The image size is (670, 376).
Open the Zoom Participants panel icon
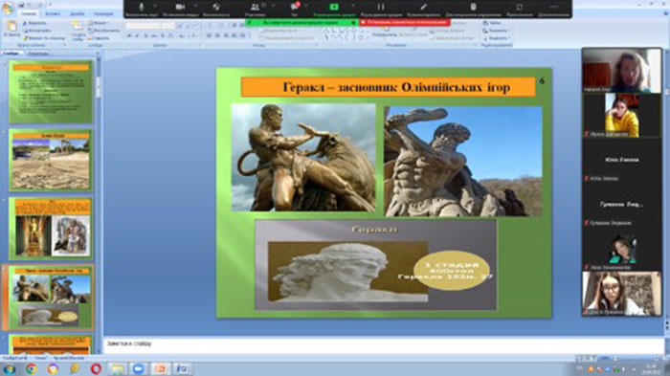(255, 7)
